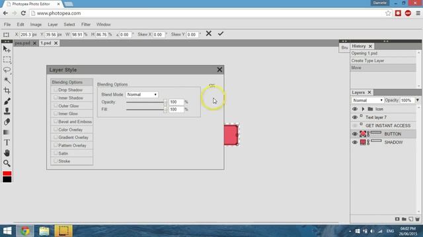Select the Crop tool

pyautogui.click(x=7, y=91)
